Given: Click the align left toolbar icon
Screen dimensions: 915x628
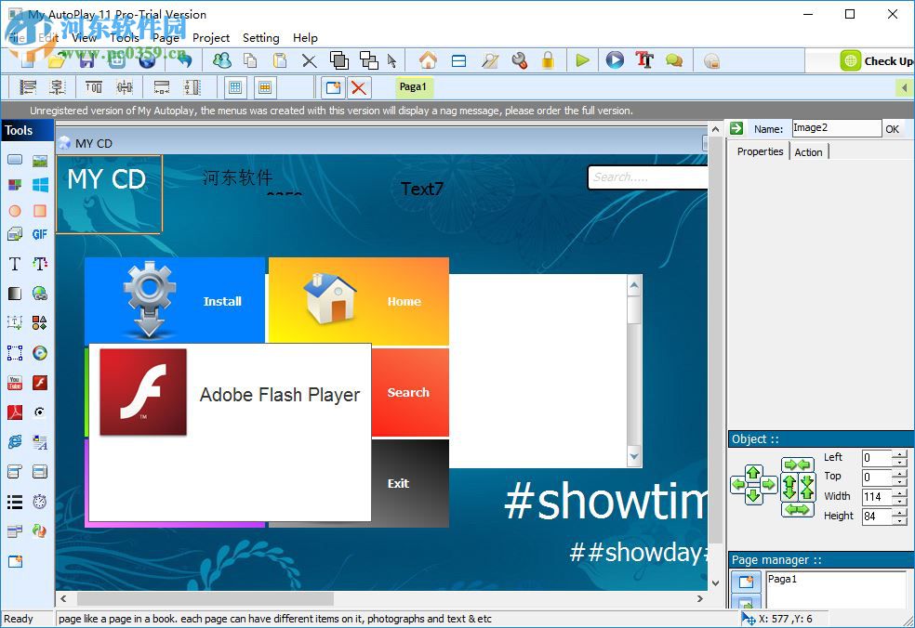Looking at the screenshot, I should [x=27, y=87].
